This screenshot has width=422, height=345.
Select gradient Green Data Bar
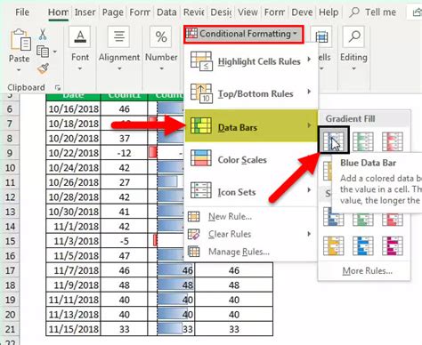point(363,141)
